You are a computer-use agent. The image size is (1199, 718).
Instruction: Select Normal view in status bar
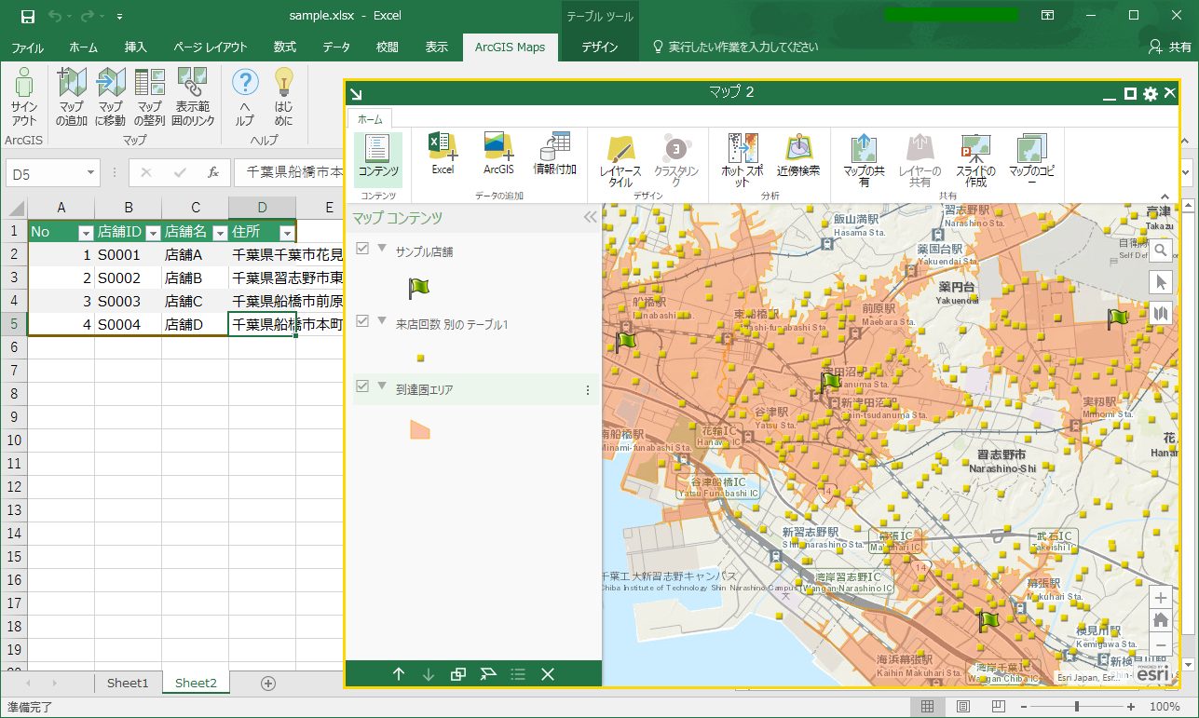[x=928, y=707]
